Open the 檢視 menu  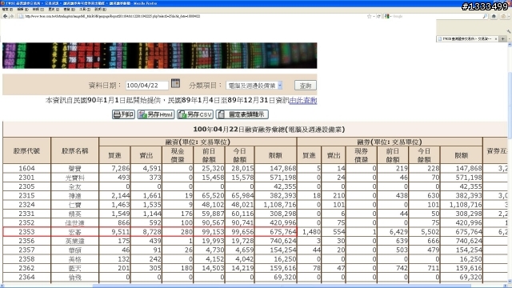(x=38, y=10)
